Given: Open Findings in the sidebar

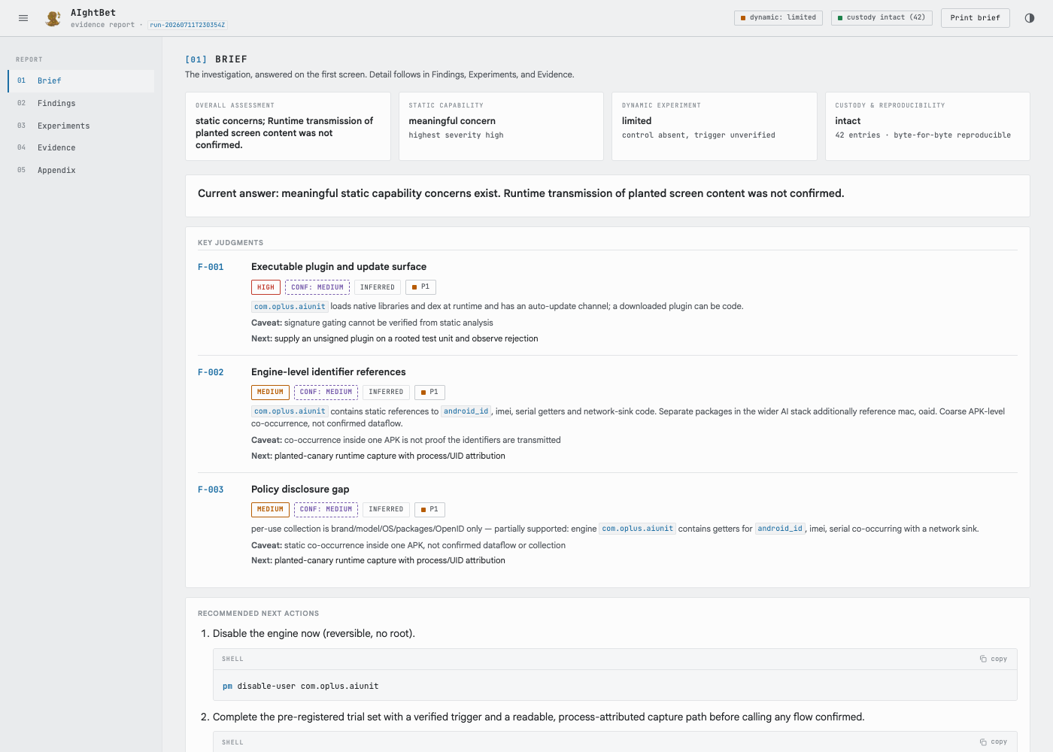Looking at the screenshot, I should pos(81,103).
